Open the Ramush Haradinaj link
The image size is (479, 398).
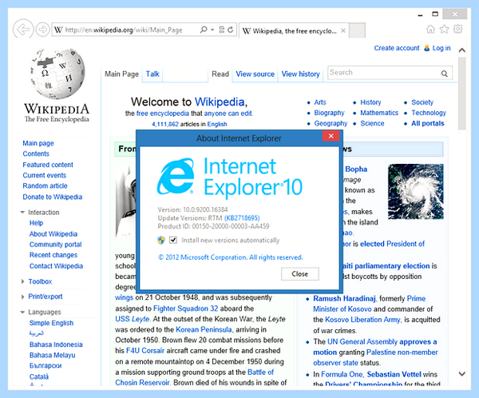[344, 298]
